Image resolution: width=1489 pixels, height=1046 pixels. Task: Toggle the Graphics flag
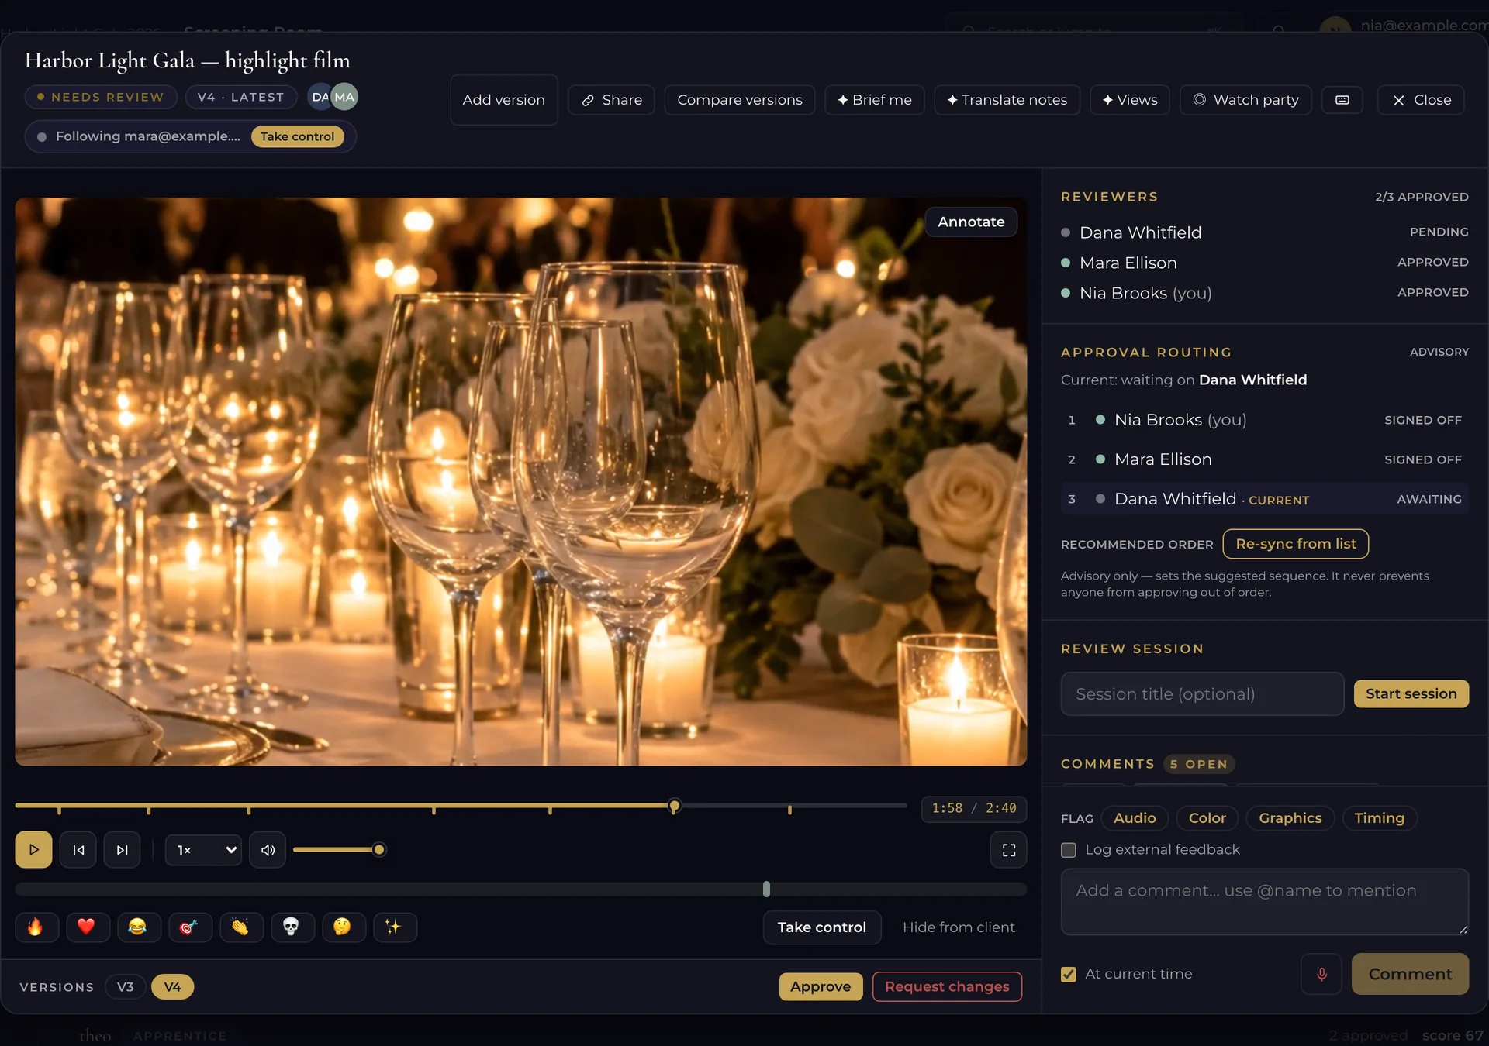point(1290,818)
